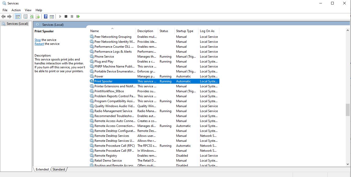Open the Help menu
The width and height of the screenshot is (351, 177).
pyautogui.click(x=39, y=10)
